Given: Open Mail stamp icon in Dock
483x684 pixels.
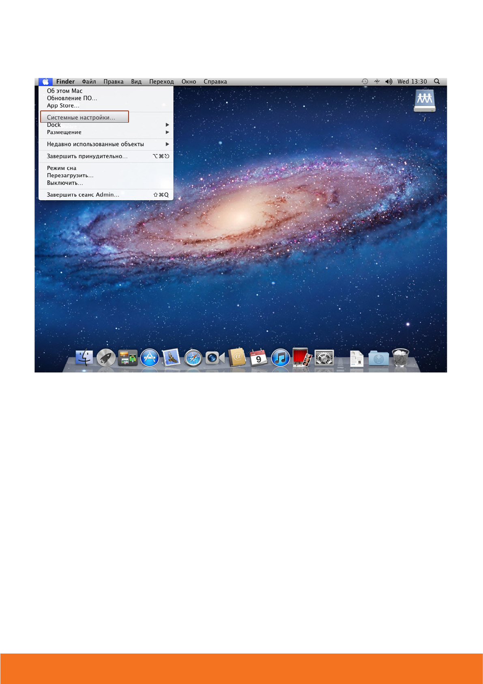Looking at the screenshot, I should pos(171,358).
